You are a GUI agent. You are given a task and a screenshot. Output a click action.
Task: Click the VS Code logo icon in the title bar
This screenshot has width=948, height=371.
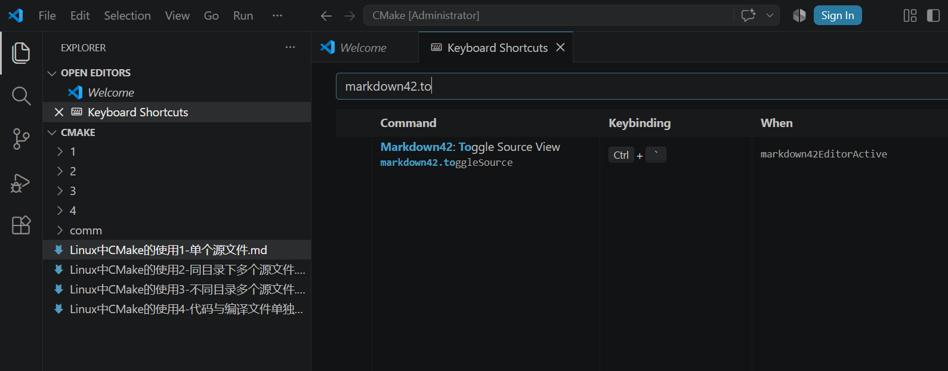tap(16, 16)
